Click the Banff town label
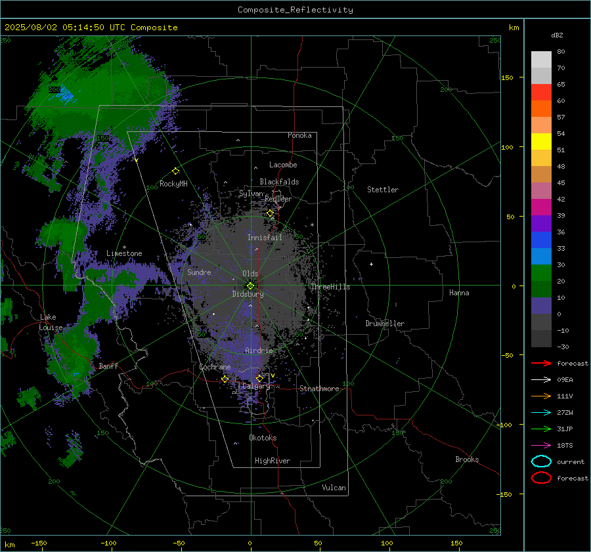 click(x=108, y=366)
